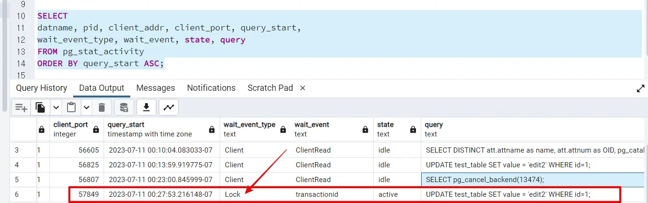
Task: Click the lock icon before the client_port column
Action: click(x=42, y=129)
